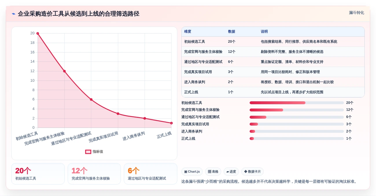376x196 pixels.
Task: Click the 初始候选工具 progress bar
Action: click(x=297, y=103)
